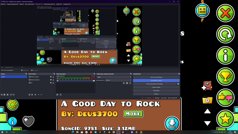Open the Файл menu
Image resolution: width=238 pixels, height=134 pixels.
tap(3, 4)
